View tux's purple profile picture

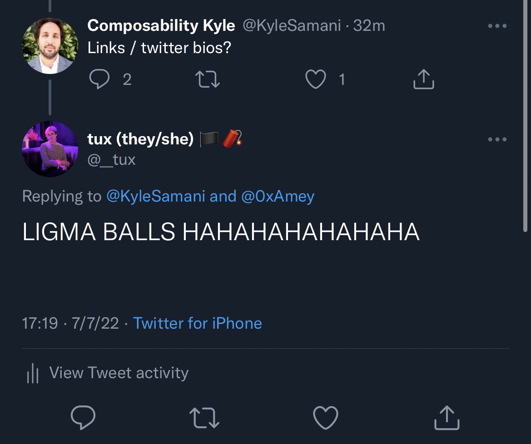tap(50, 149)
